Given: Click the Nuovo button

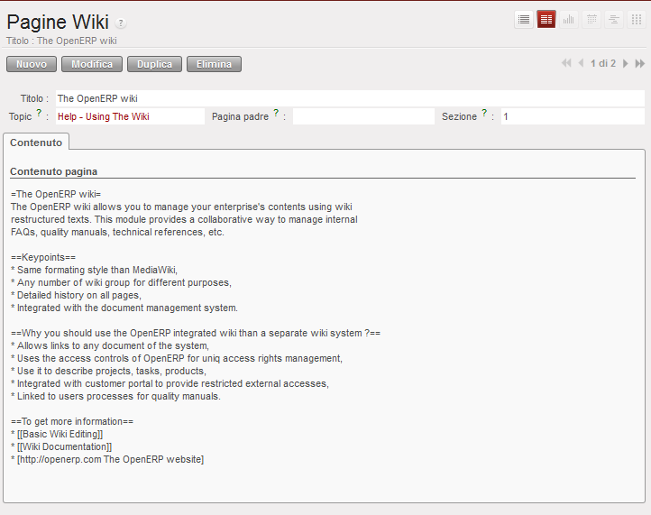Looking at the screenshot, I should click(32, 64).
